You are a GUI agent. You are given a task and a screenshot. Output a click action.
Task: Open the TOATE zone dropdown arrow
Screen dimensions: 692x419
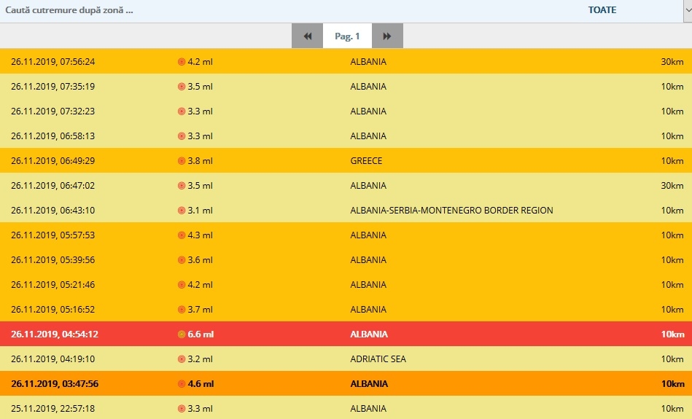point(686,11)
